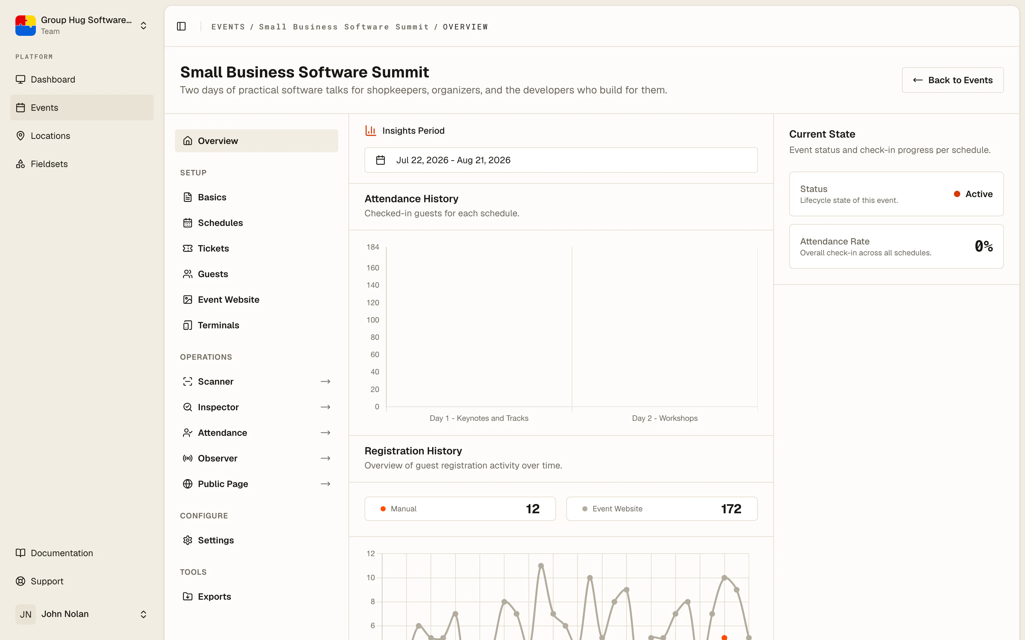This screenshot has width=1025, height=640.
Task: Navigate to the Guests section
Action: pos(256,274)
